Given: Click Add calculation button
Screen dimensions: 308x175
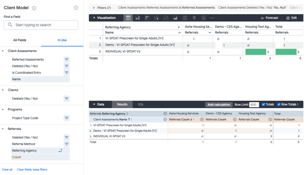Looking at the screenshot, I should [219, 105].
